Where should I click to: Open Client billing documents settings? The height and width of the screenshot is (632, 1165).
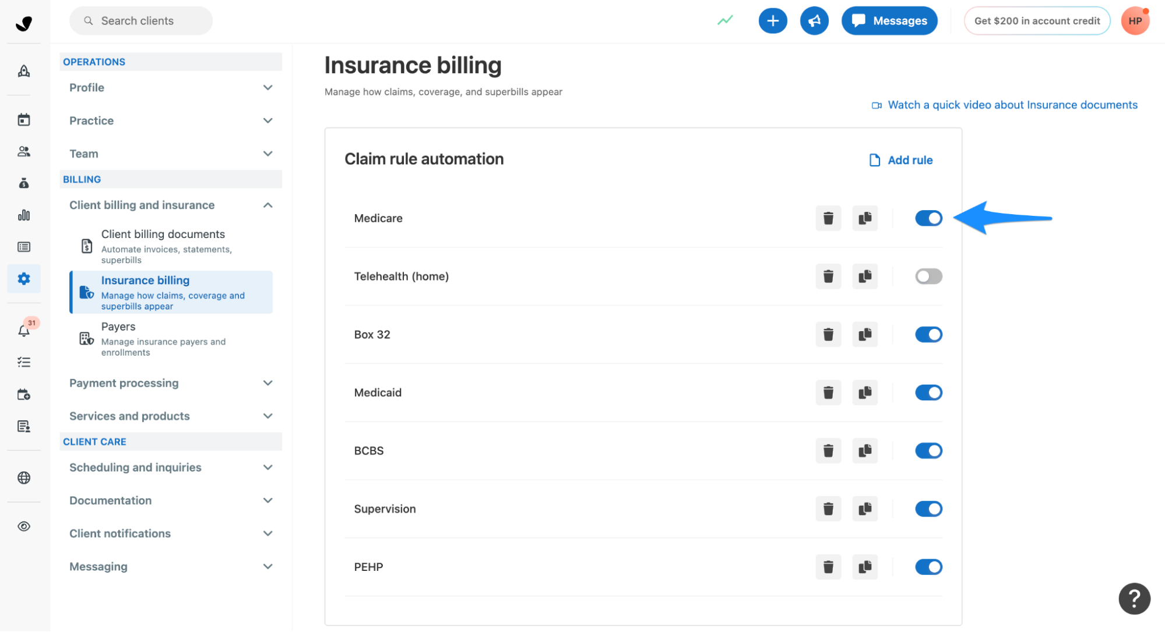171,247
